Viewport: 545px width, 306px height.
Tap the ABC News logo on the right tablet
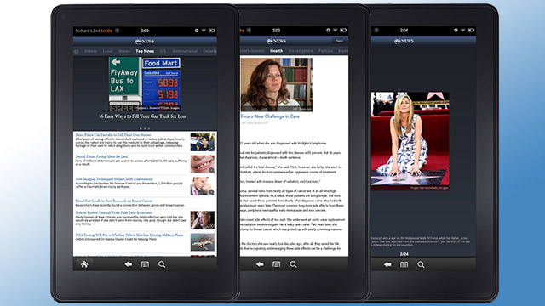pos(404,42)
